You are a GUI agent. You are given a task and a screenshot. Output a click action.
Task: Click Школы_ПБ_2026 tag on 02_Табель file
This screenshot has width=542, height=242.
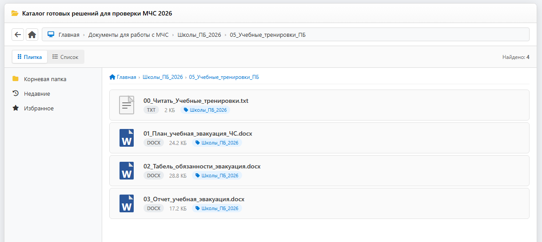(x=217, y=176)
